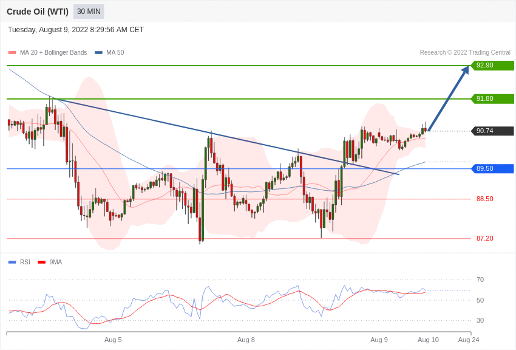
Task: Click the MA 20 Bollinger Bands legend swatch
Action: (x=12, y=53)
